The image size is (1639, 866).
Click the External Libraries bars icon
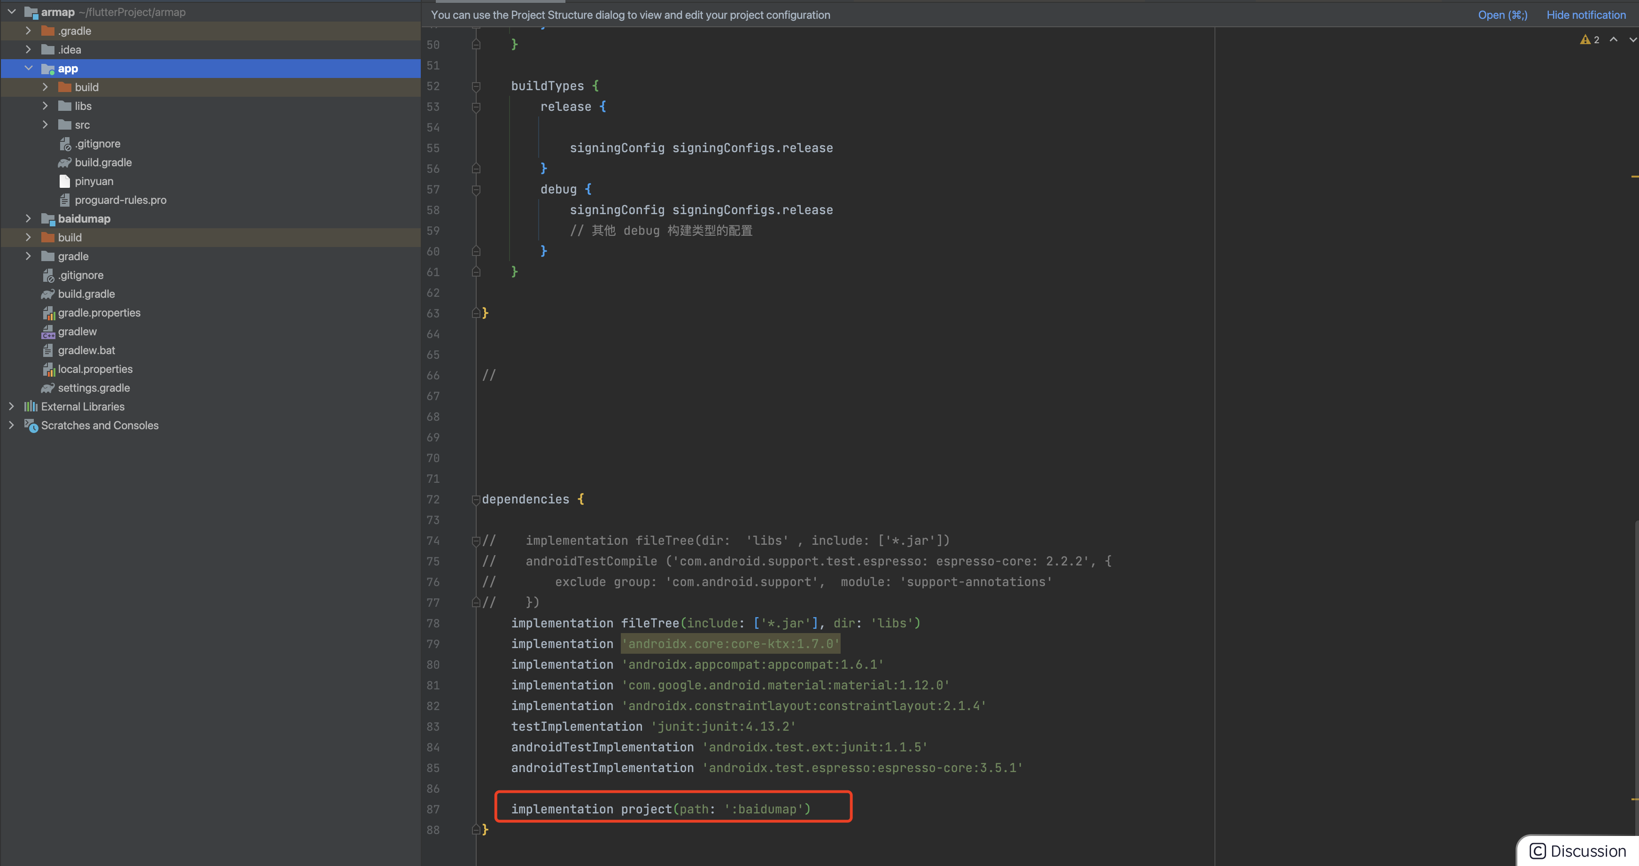pyautogui.click(x=31, y=406)
